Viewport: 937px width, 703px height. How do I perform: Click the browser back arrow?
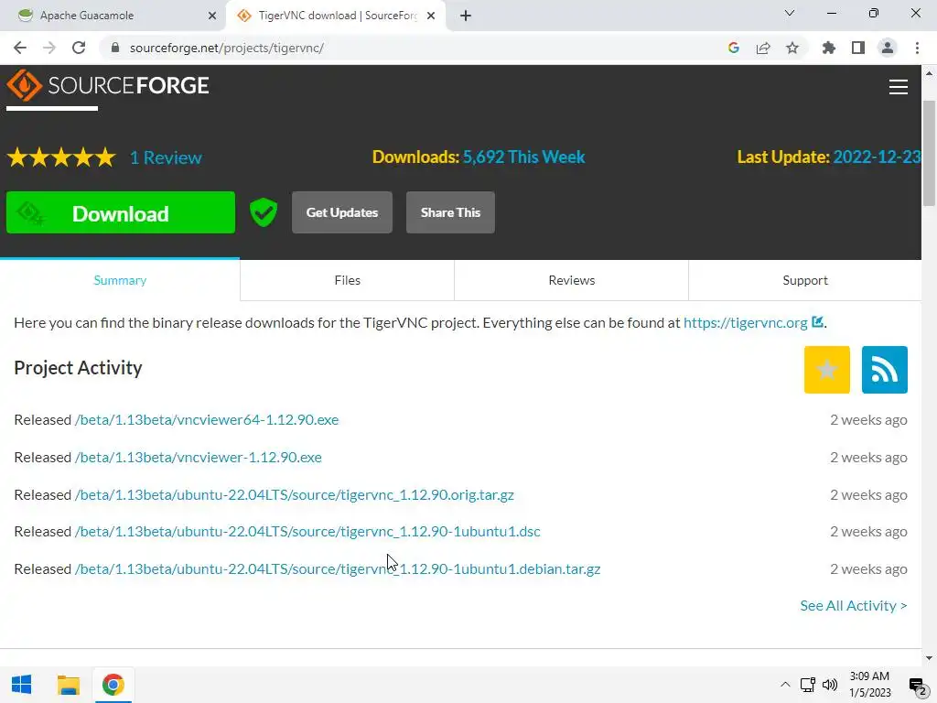20,48
